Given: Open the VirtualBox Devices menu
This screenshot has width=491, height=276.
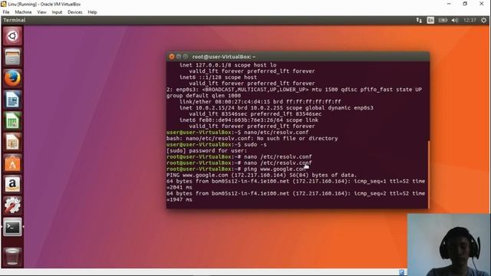Looking at the screenshot, I should click(x=75, y=12).
